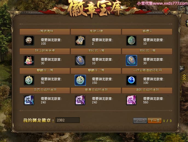This screenshot has width=188, height=142.
Task: Select the blue-framed 麒麟玉 2等 icon
Action: [80, 80]
